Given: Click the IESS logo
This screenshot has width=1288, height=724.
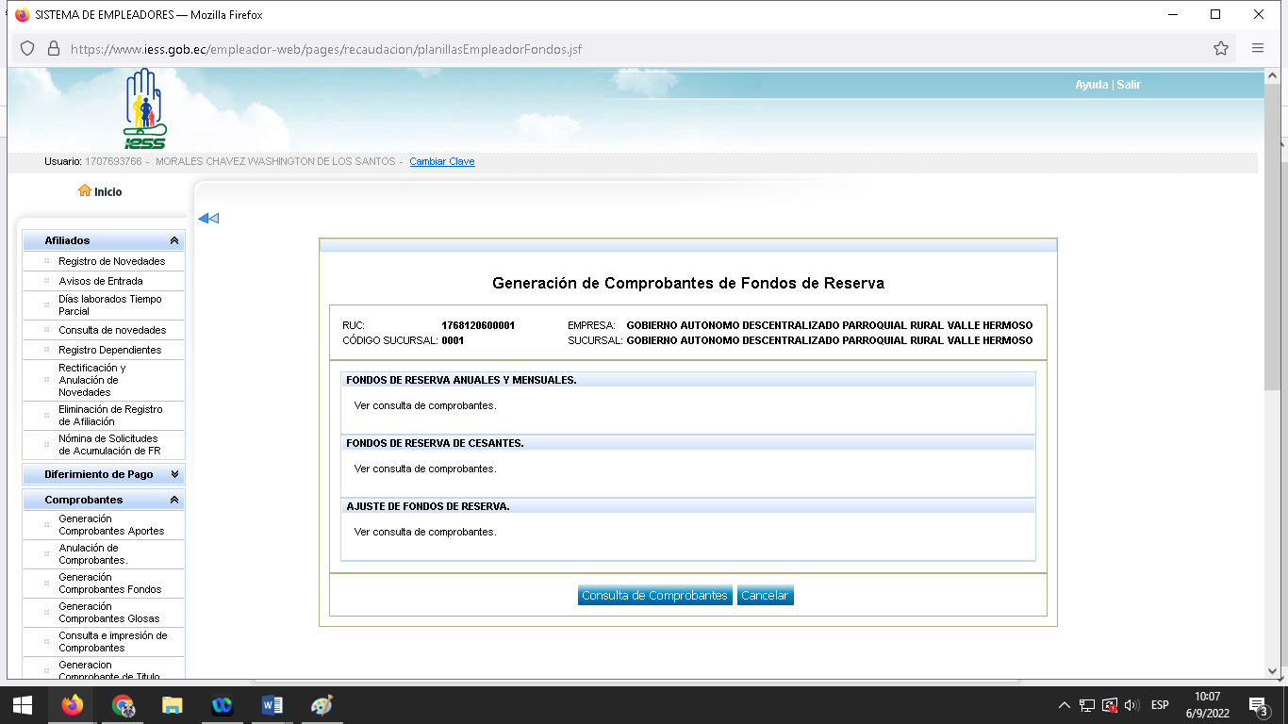Looking at the screenshot, I should click(x=144, y=108).
